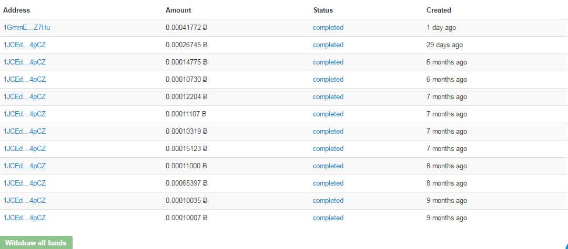Image resolution: width=568 pixels, height=249 pixels.
Task: Select address link beside amount 0.00012204
Action: click(x=25, y=96)
